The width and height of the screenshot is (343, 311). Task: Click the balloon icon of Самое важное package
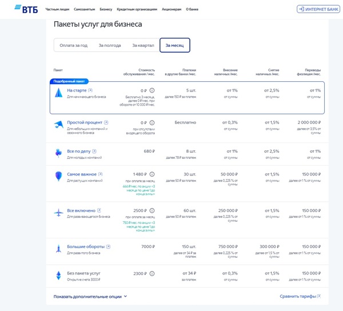point(58,177)
